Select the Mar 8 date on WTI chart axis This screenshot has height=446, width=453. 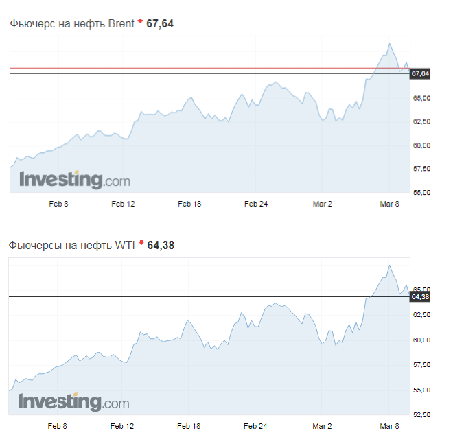pyautogui.click(x=389, y=426)
